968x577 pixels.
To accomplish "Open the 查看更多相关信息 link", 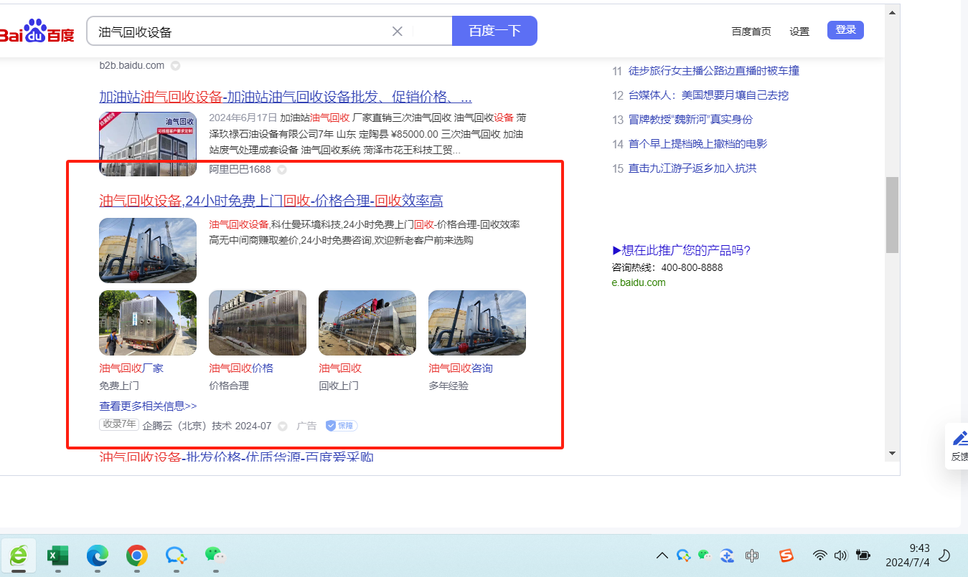I will point(148,406).
